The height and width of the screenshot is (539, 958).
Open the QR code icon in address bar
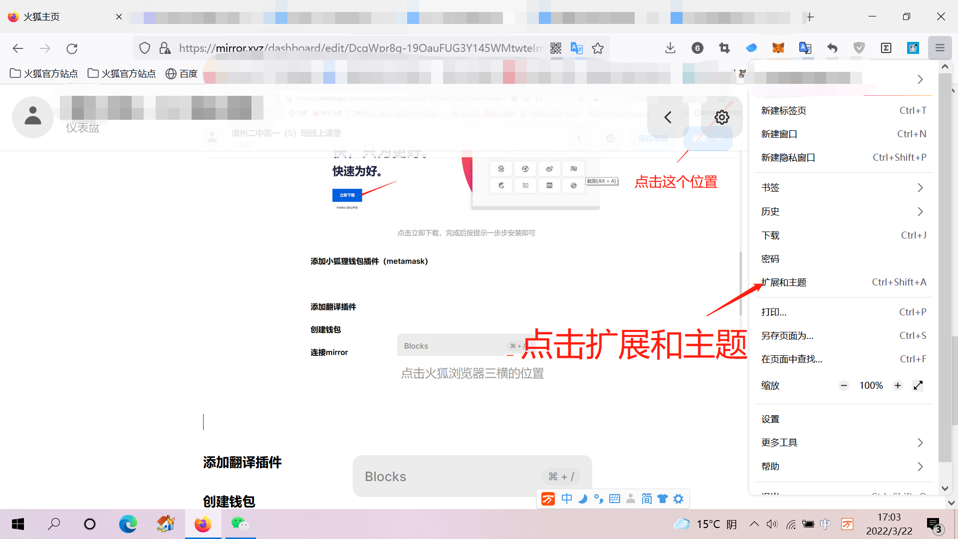coord(556,48)
